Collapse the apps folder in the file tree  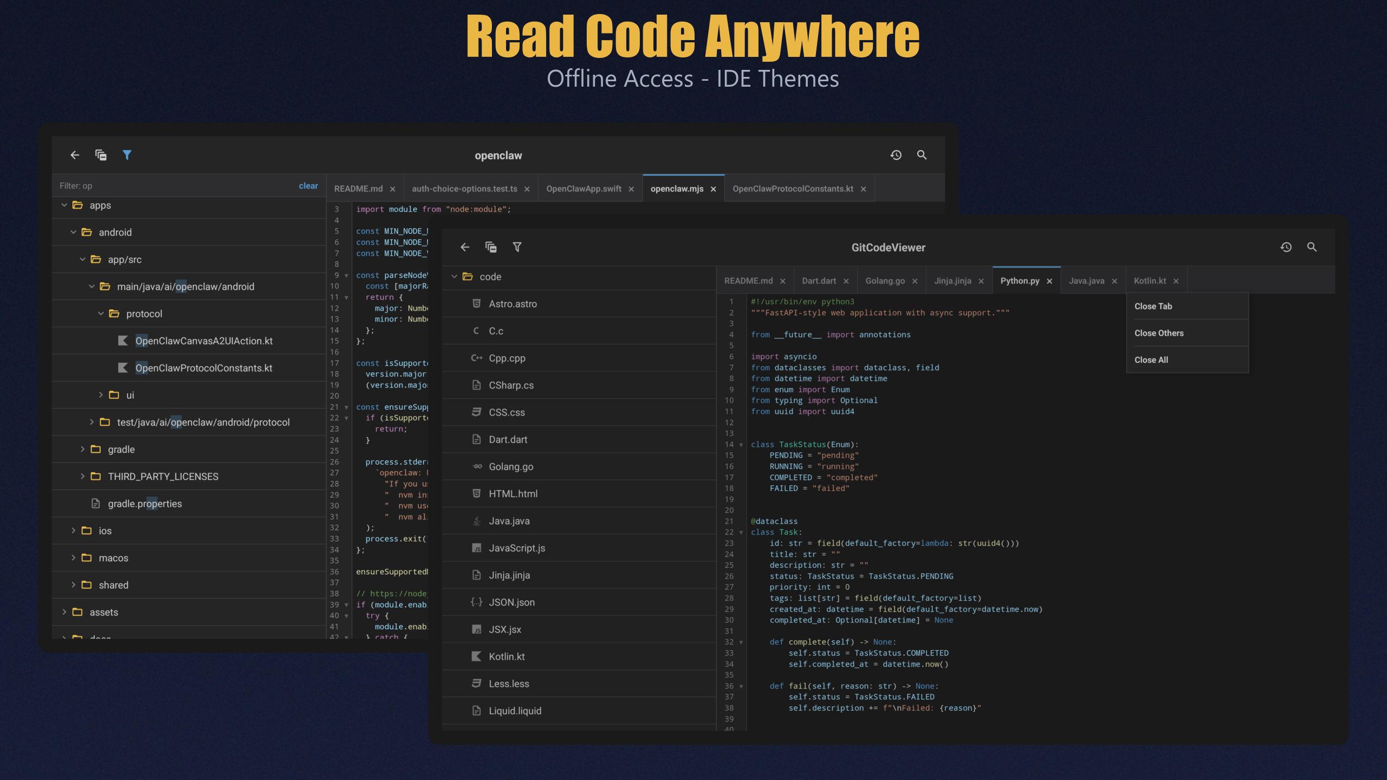point(64,205)
